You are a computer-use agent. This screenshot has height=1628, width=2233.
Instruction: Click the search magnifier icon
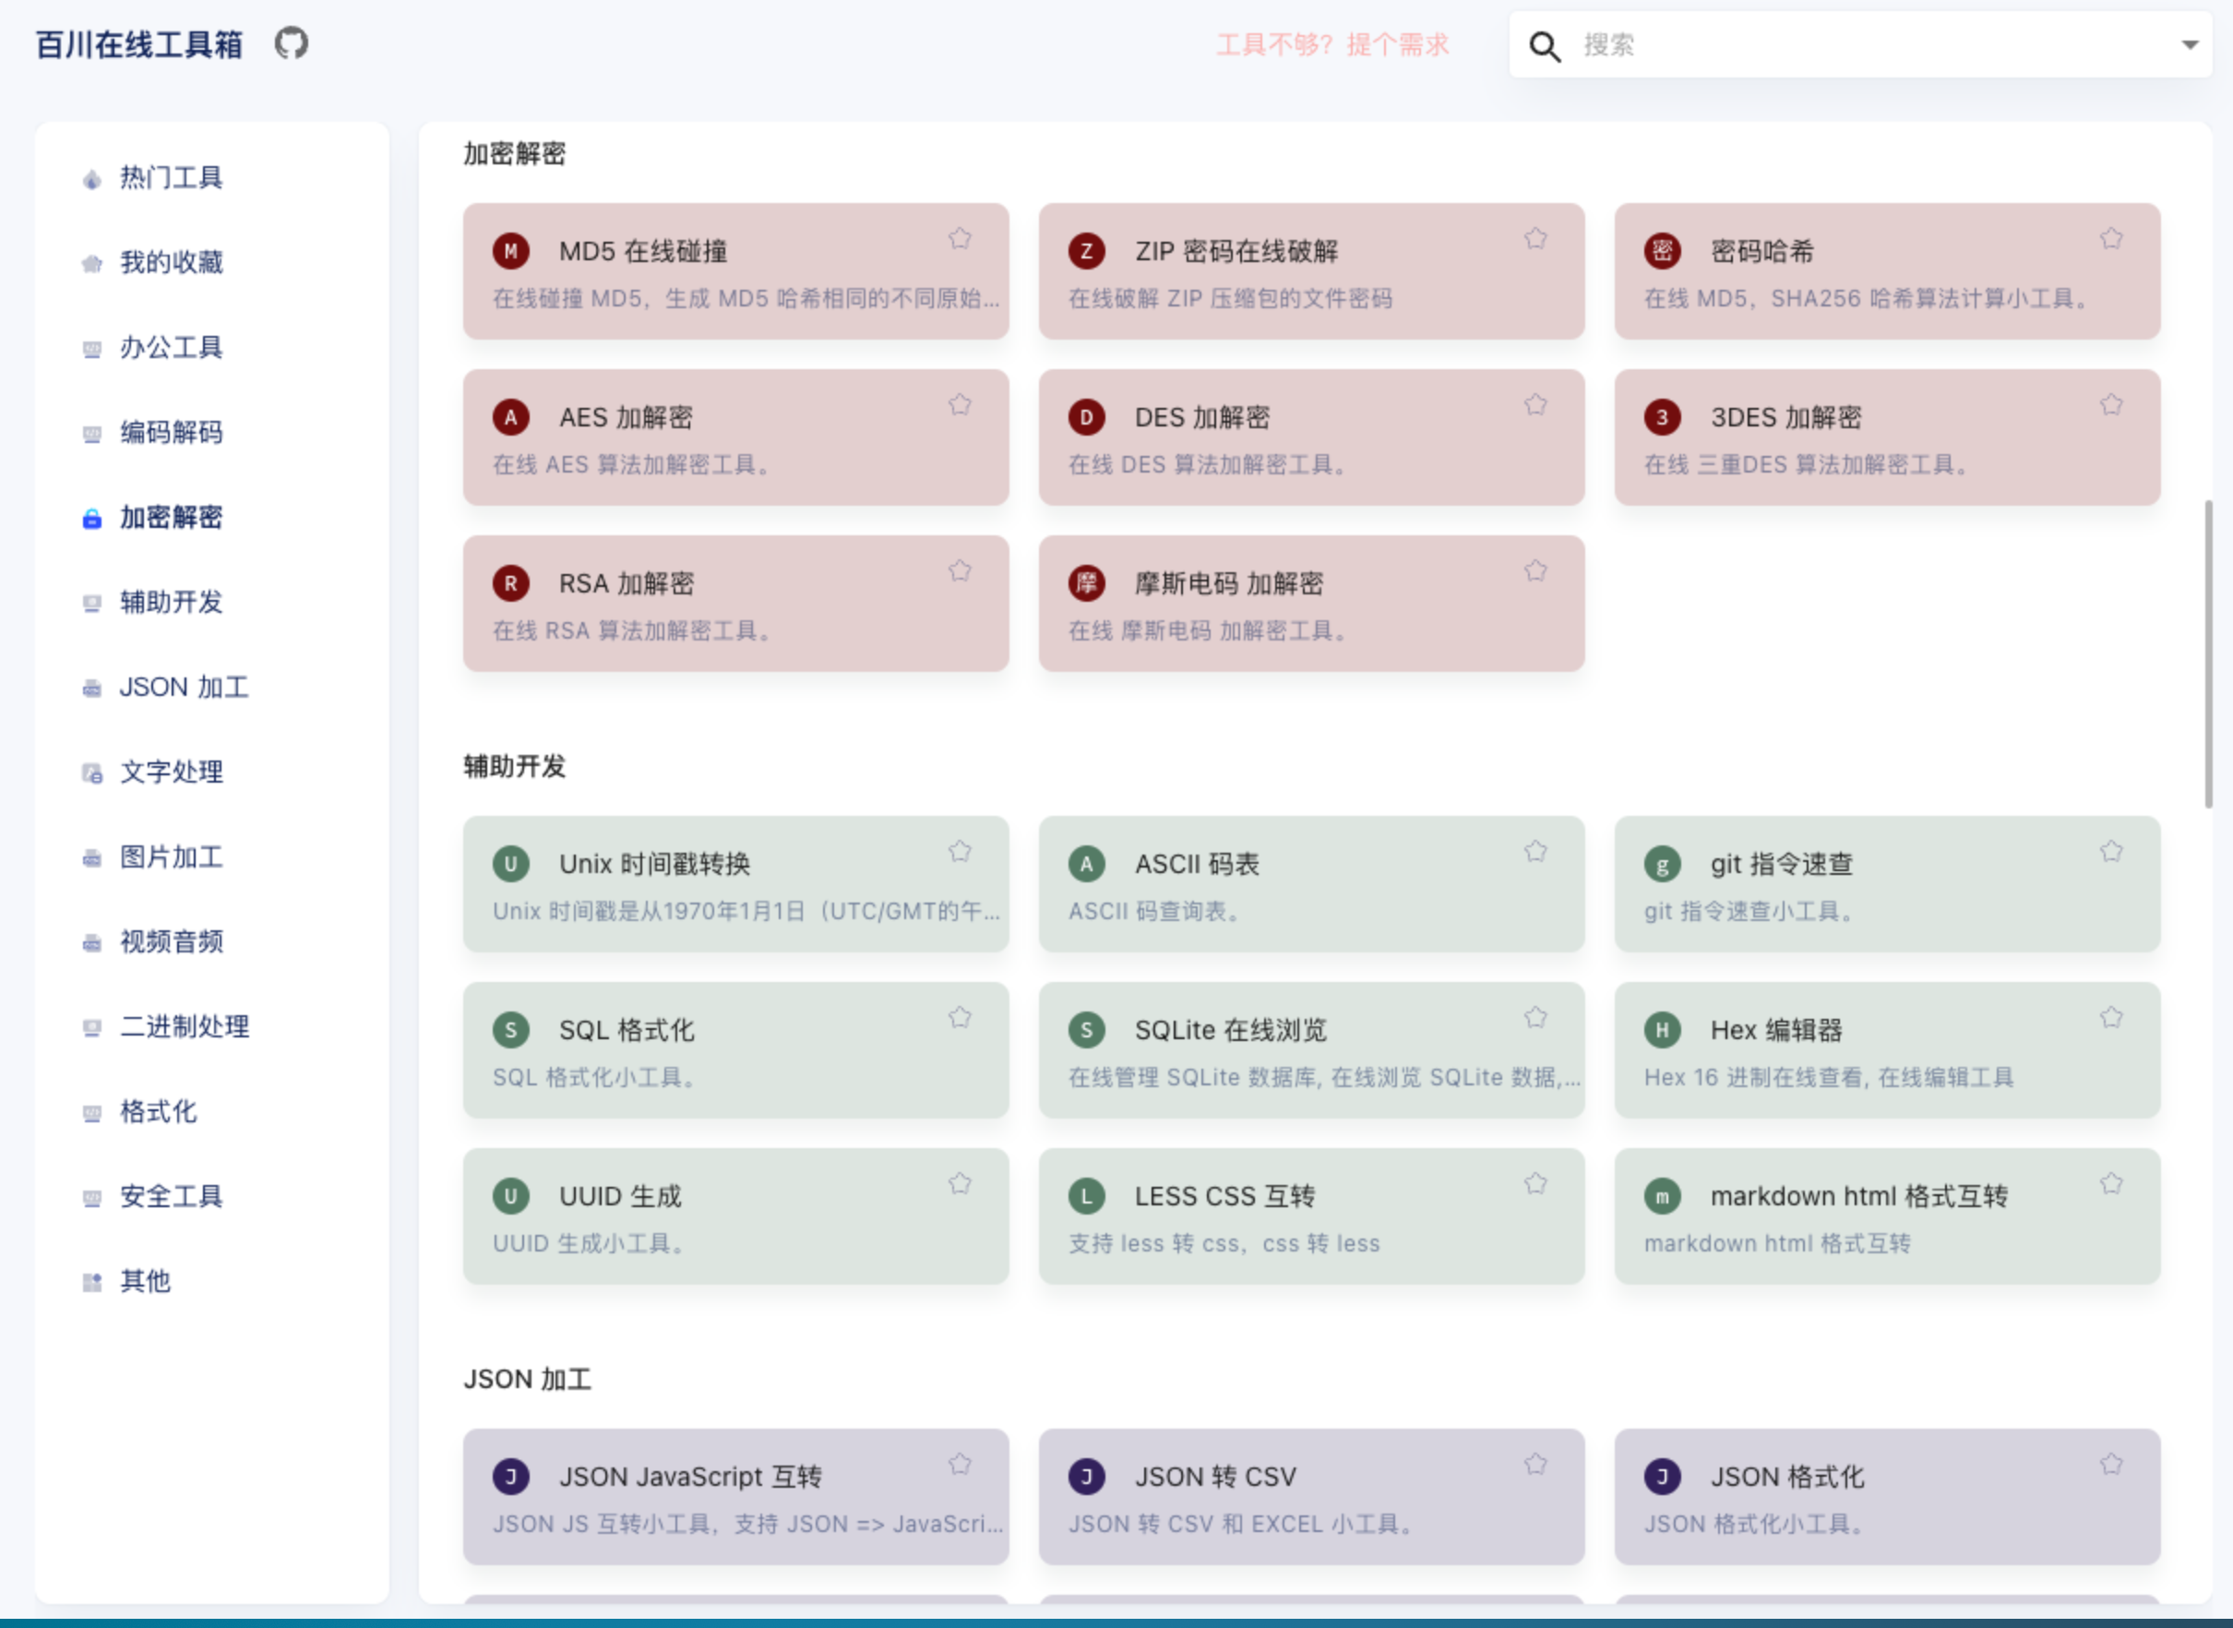[x=1544, y=45]
